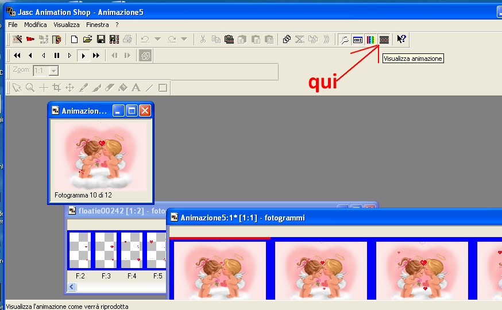Select frame F:3 in floatie00242 window
The width and height of the screenshot is (502, 310).
106,250
